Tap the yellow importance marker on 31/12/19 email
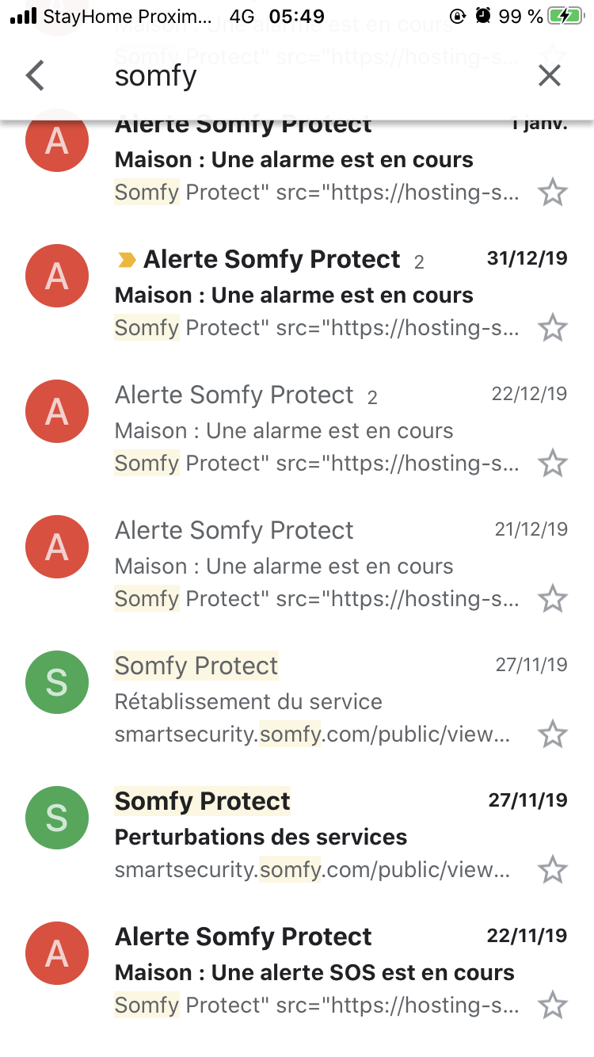The height and width of the screenshot is (1057, 594). click(x=127, y=260)
